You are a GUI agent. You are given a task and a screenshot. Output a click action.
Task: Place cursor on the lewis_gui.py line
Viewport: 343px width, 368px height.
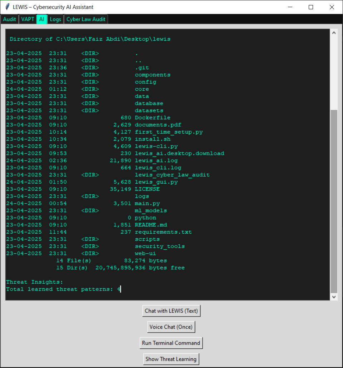(156, 182)
